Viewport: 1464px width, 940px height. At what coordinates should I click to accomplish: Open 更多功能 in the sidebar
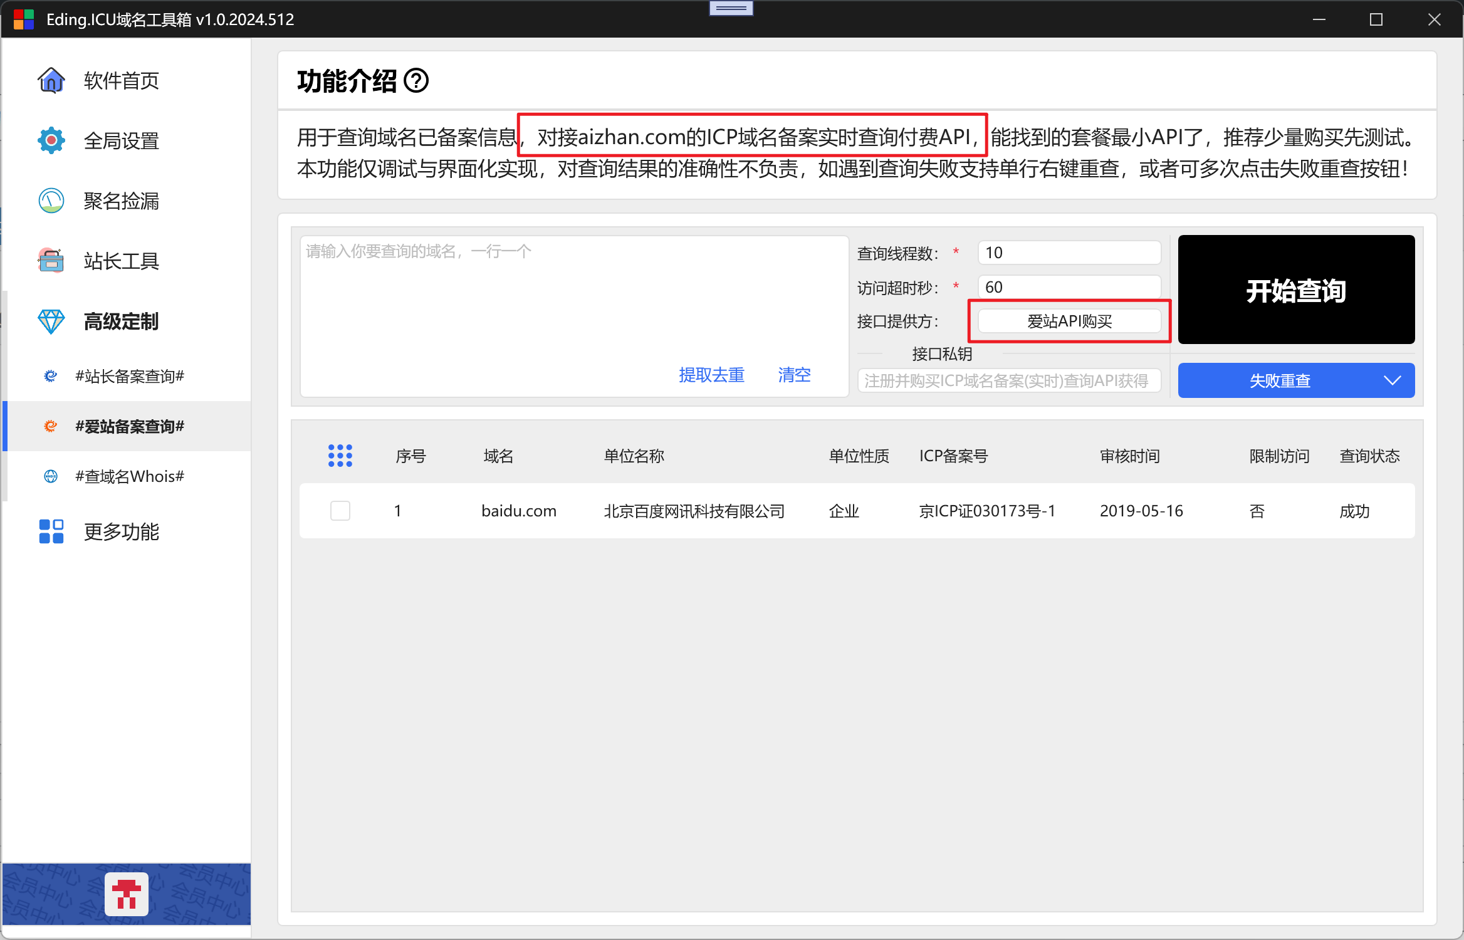[x=127, y=531]
